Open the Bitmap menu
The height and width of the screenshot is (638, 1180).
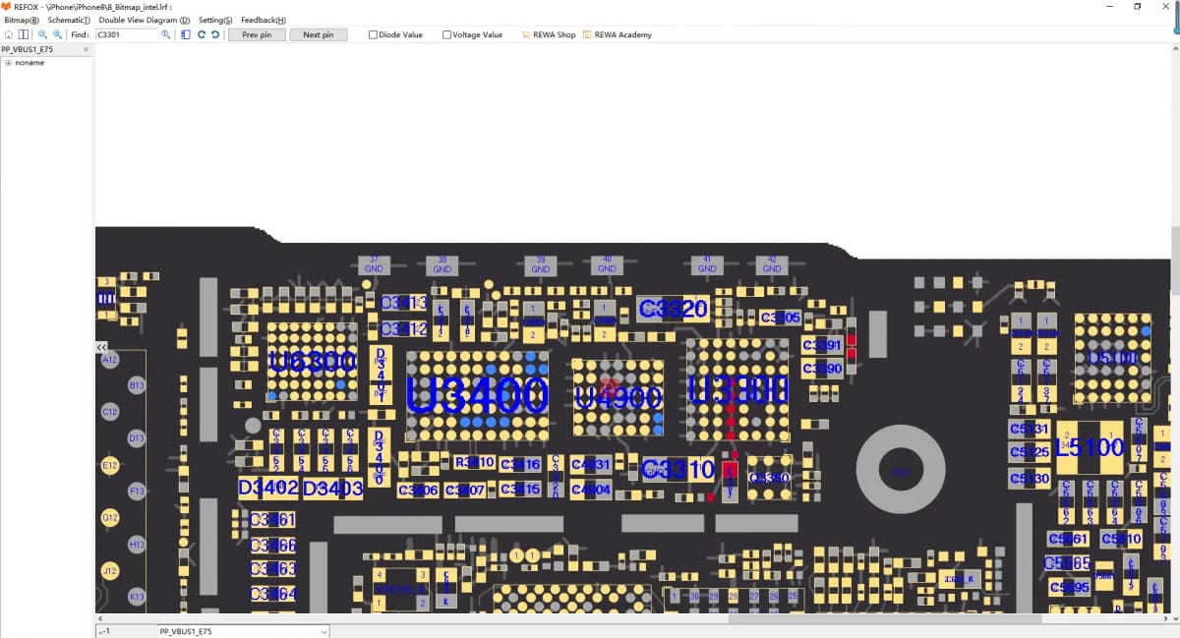[x=22, y=20]
